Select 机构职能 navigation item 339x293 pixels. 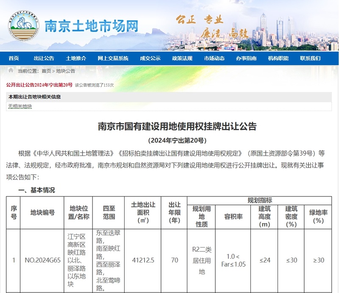[x=278, y=58]
